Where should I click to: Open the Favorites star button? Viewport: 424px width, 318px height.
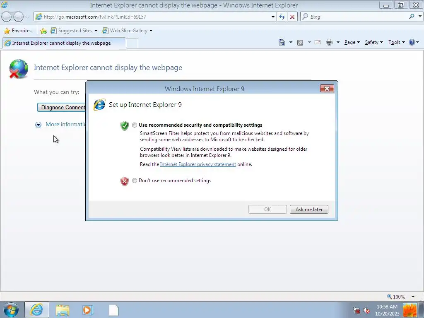18,31
